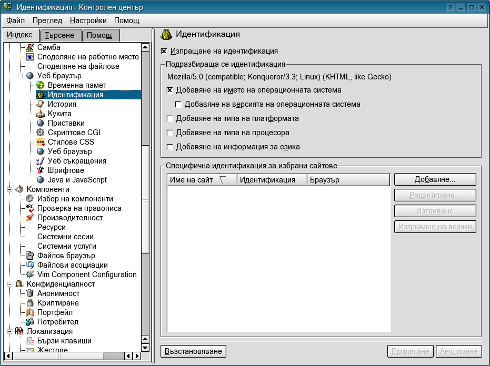Open the Шрифтове fonts icon entry
Image resolution: width=490 pixels, height=366 pixels.
(41, 170)
